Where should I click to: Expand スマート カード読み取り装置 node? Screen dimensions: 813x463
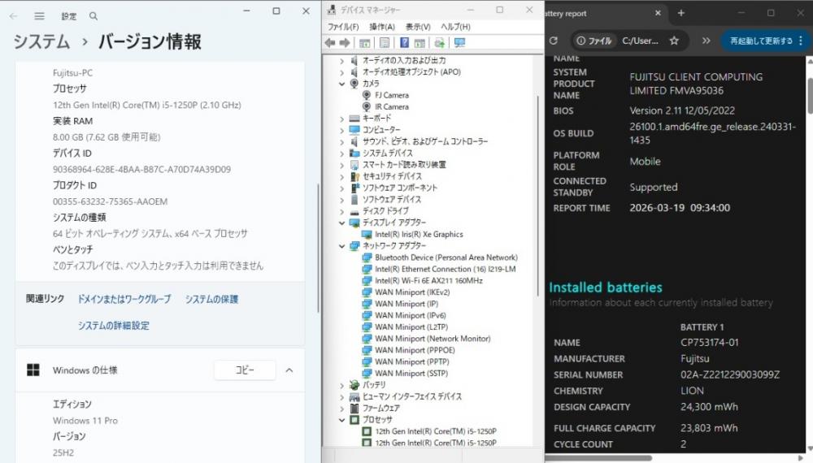click(341, 165)
